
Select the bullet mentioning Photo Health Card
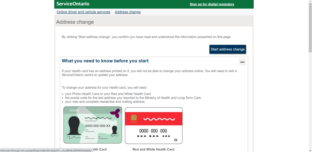tap(108, 94)
